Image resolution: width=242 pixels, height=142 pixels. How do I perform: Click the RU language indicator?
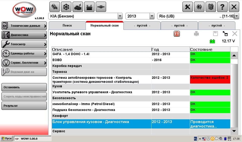tap(195, 139)
